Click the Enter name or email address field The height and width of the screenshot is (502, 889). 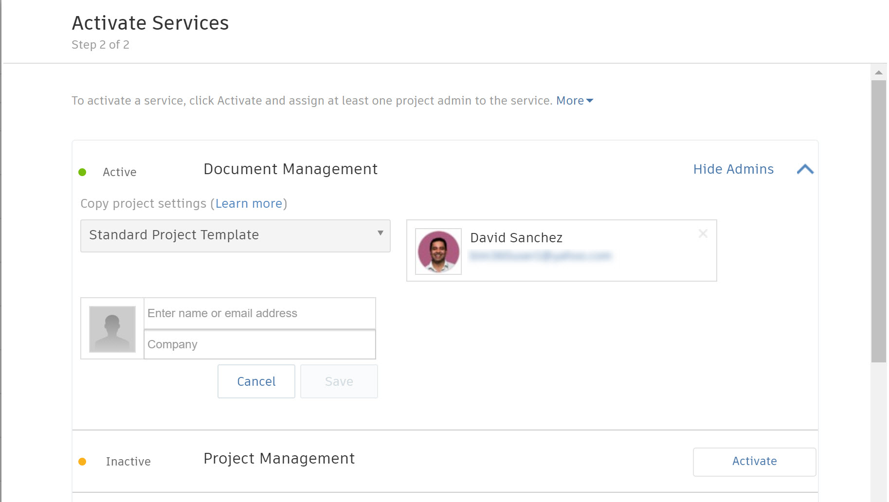pyautogui.click(x=258, y=313)
